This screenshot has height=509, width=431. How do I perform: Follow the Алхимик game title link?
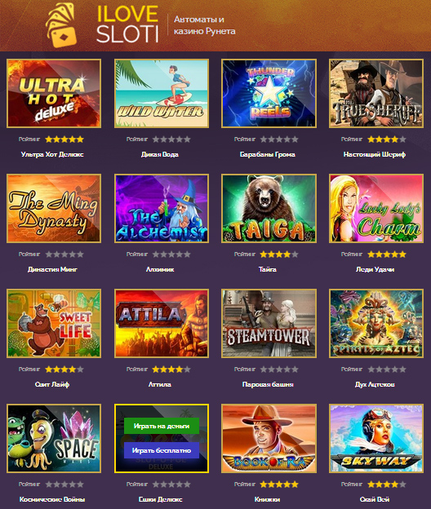click(160, 269)
